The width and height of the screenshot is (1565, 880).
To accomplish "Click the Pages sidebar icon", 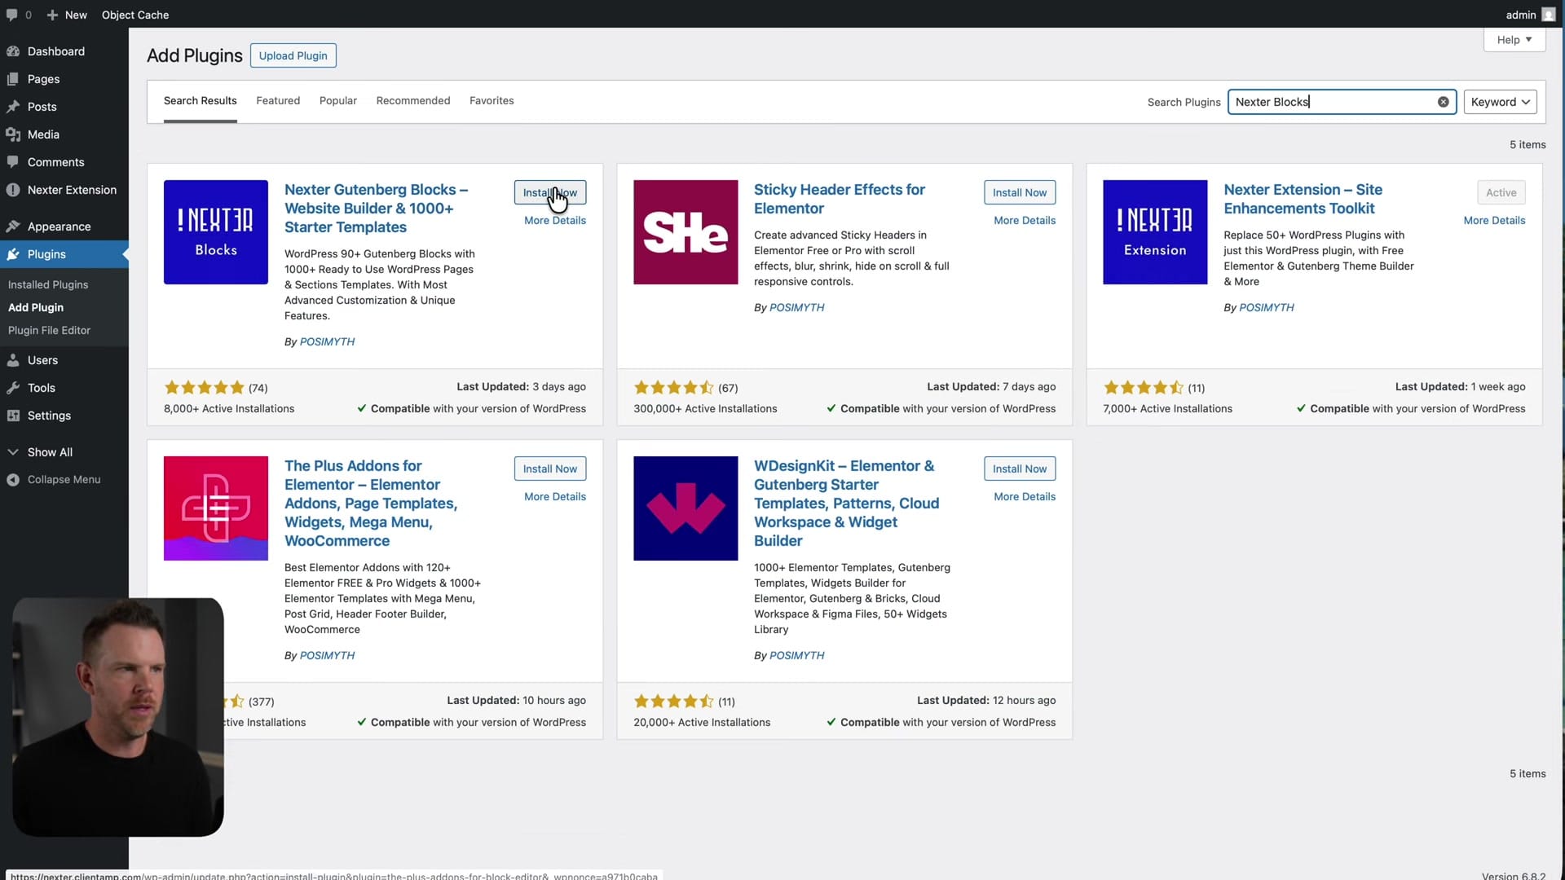I will coord(13,79).
